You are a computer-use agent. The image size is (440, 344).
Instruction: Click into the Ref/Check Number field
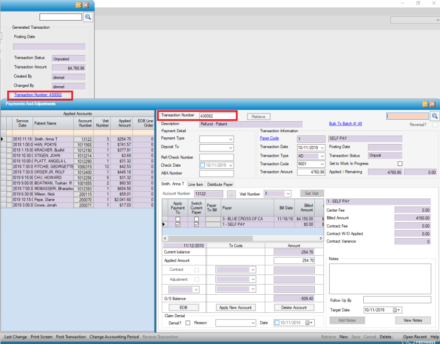(216, 157)
